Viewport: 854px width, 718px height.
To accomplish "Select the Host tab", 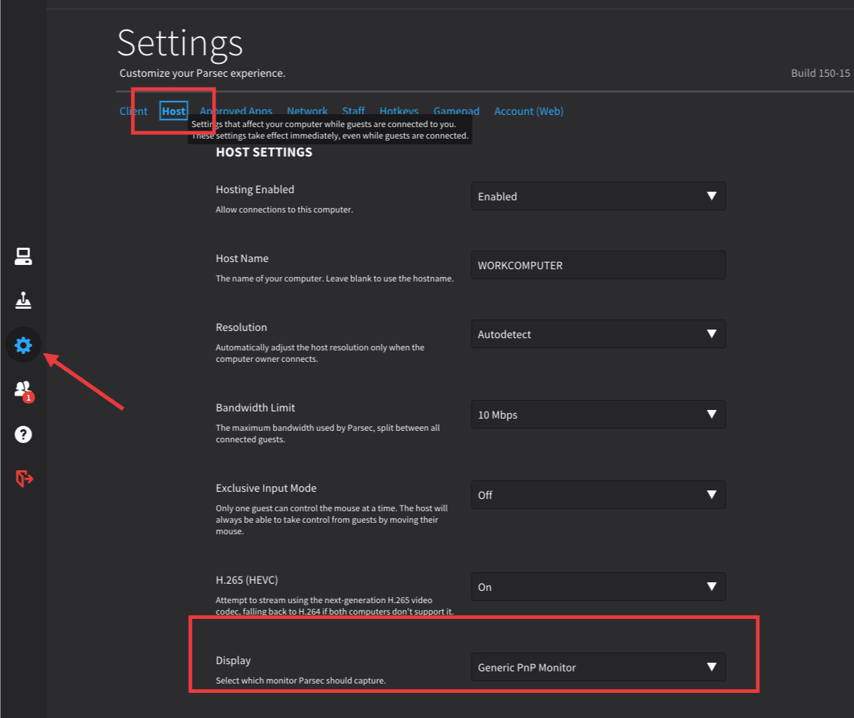I will tap(174, 111).
